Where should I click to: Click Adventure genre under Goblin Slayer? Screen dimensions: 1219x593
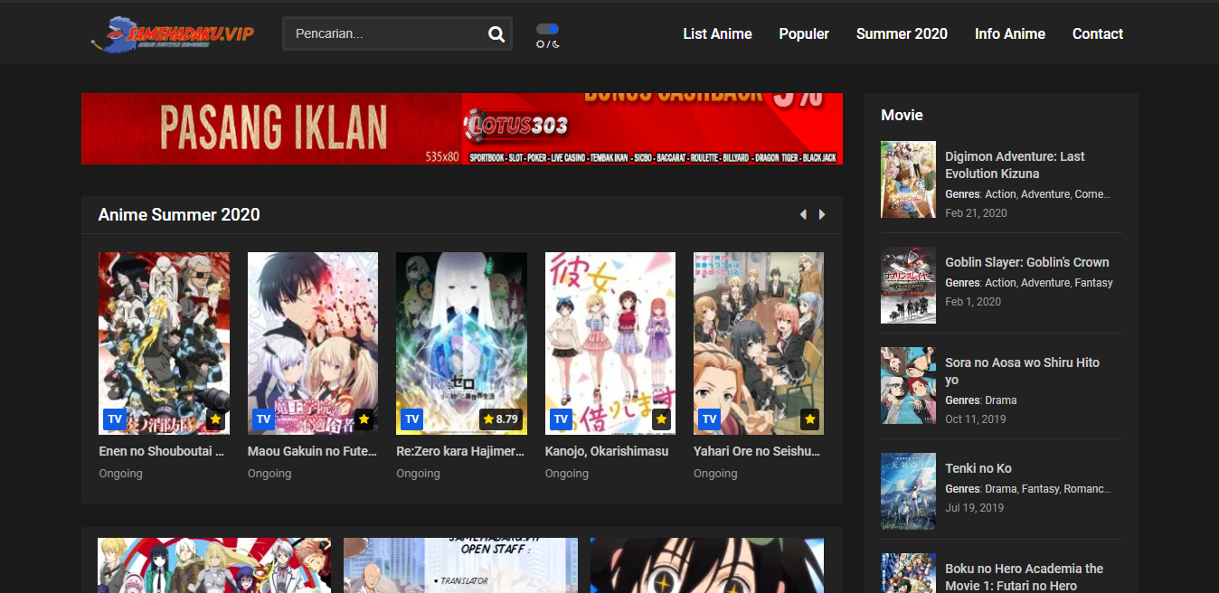[1044, 283]
